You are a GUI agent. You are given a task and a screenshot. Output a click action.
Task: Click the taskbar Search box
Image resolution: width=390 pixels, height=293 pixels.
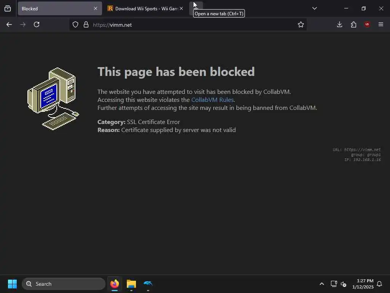[64, 284]
